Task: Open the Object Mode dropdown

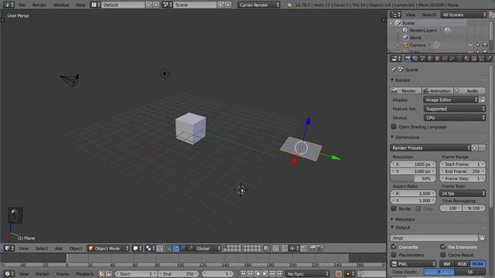Action: click(x=108, y=249)
